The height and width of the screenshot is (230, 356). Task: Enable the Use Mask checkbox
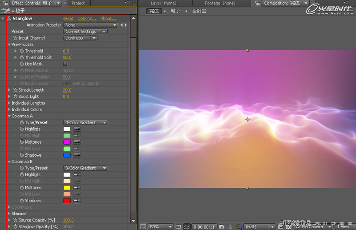point(65,64)
